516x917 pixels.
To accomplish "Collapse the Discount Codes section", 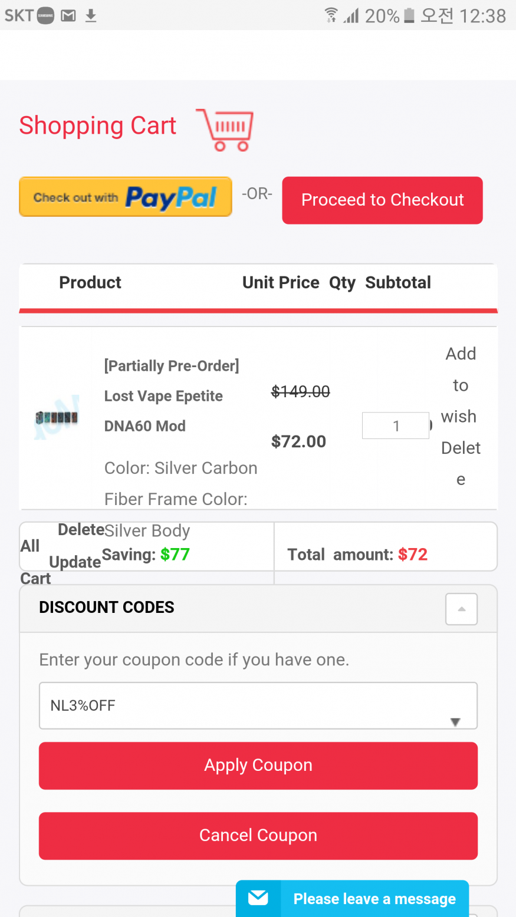I will 461,609.
